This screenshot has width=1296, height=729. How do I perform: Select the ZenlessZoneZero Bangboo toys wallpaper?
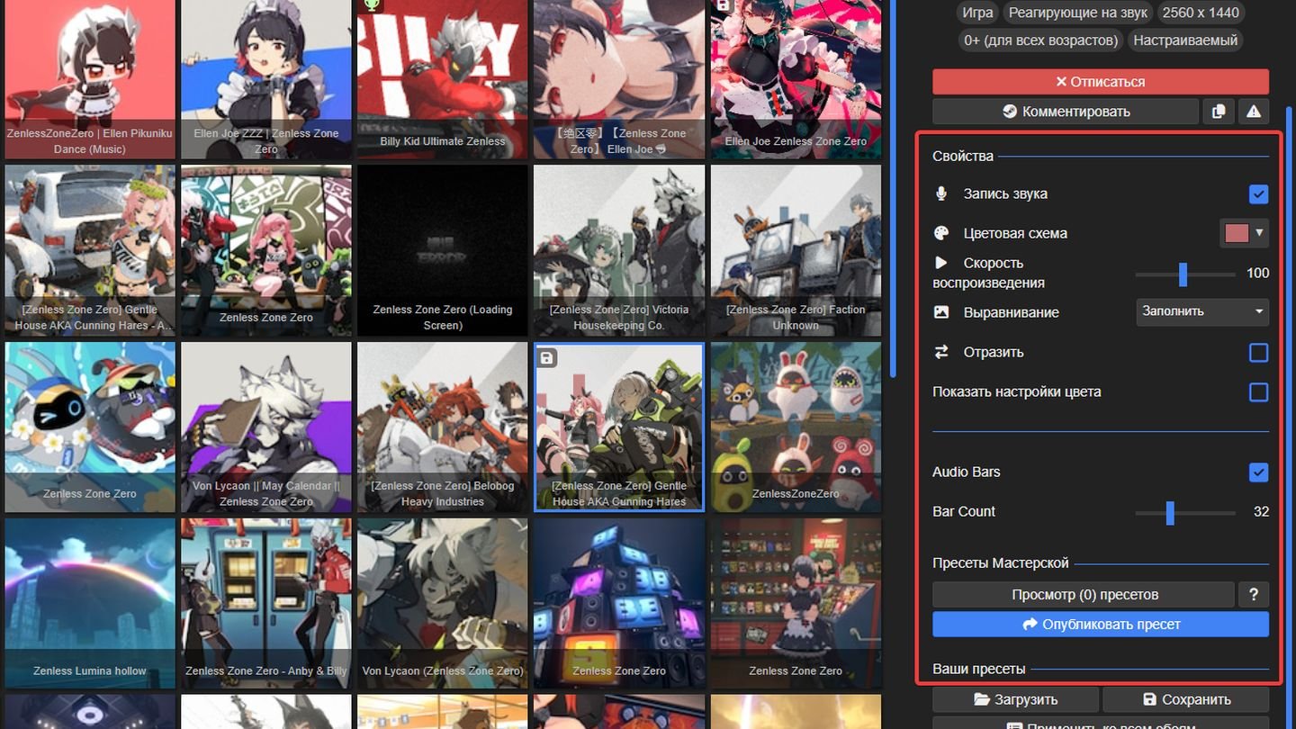coord(796,427)
